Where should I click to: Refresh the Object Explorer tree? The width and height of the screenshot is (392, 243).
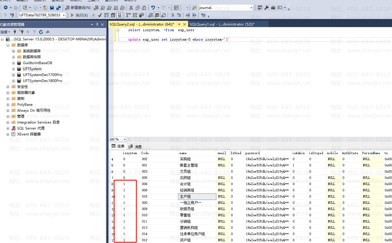(x=41, y=32)
